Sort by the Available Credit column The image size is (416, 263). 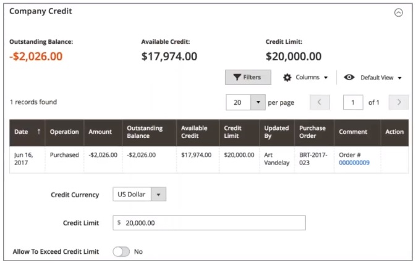194,132
